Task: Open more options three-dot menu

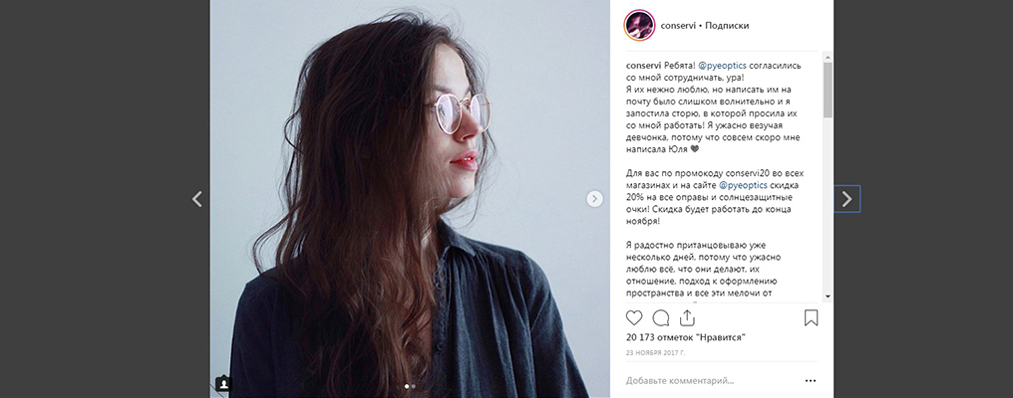Action: (x=811, y=380)
